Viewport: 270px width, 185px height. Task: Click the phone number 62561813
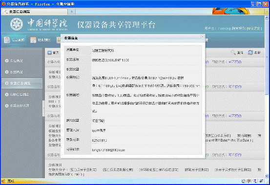[100, 140]
